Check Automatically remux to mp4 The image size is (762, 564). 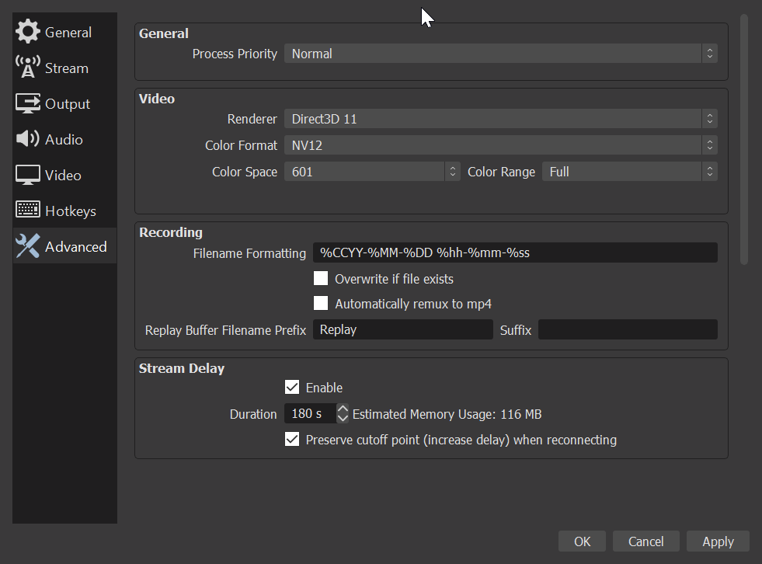[x=321, y=304]
